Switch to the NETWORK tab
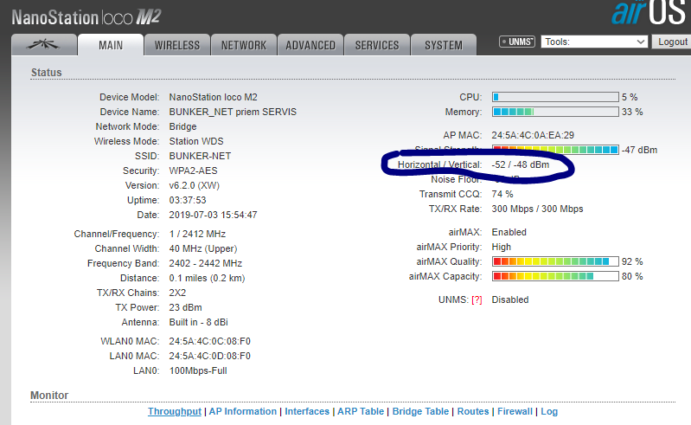The height and width of the screenshot is (425, 691). (x=244, y=45)
